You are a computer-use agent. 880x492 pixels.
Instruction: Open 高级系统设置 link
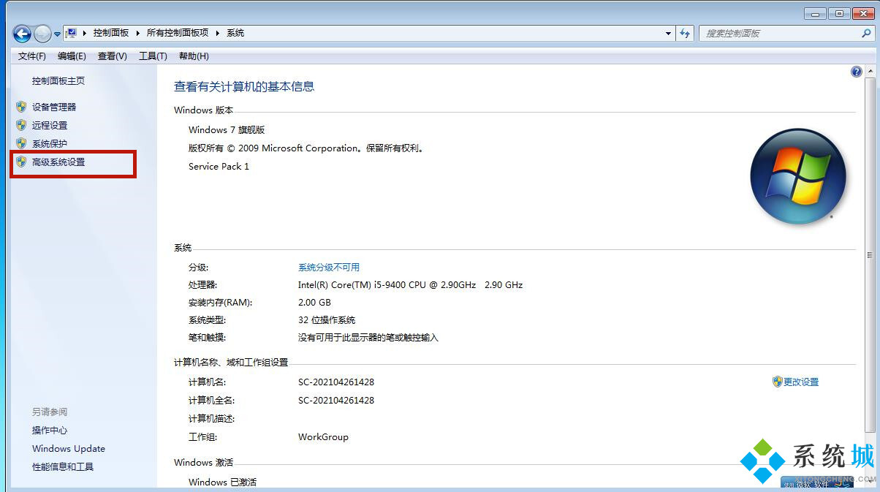[x=58, y=162]
